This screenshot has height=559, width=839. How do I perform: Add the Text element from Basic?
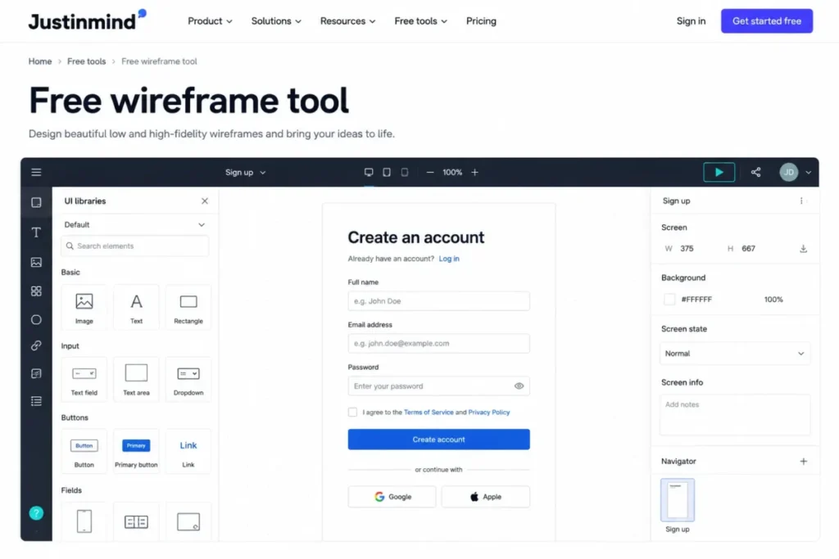pos(137,307)
